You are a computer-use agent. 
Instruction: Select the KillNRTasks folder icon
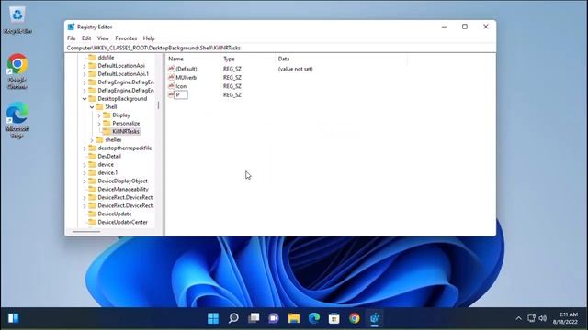[107, 131]
